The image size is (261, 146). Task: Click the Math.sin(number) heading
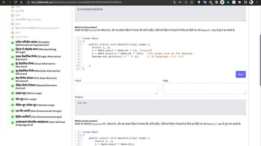[86, 27]
